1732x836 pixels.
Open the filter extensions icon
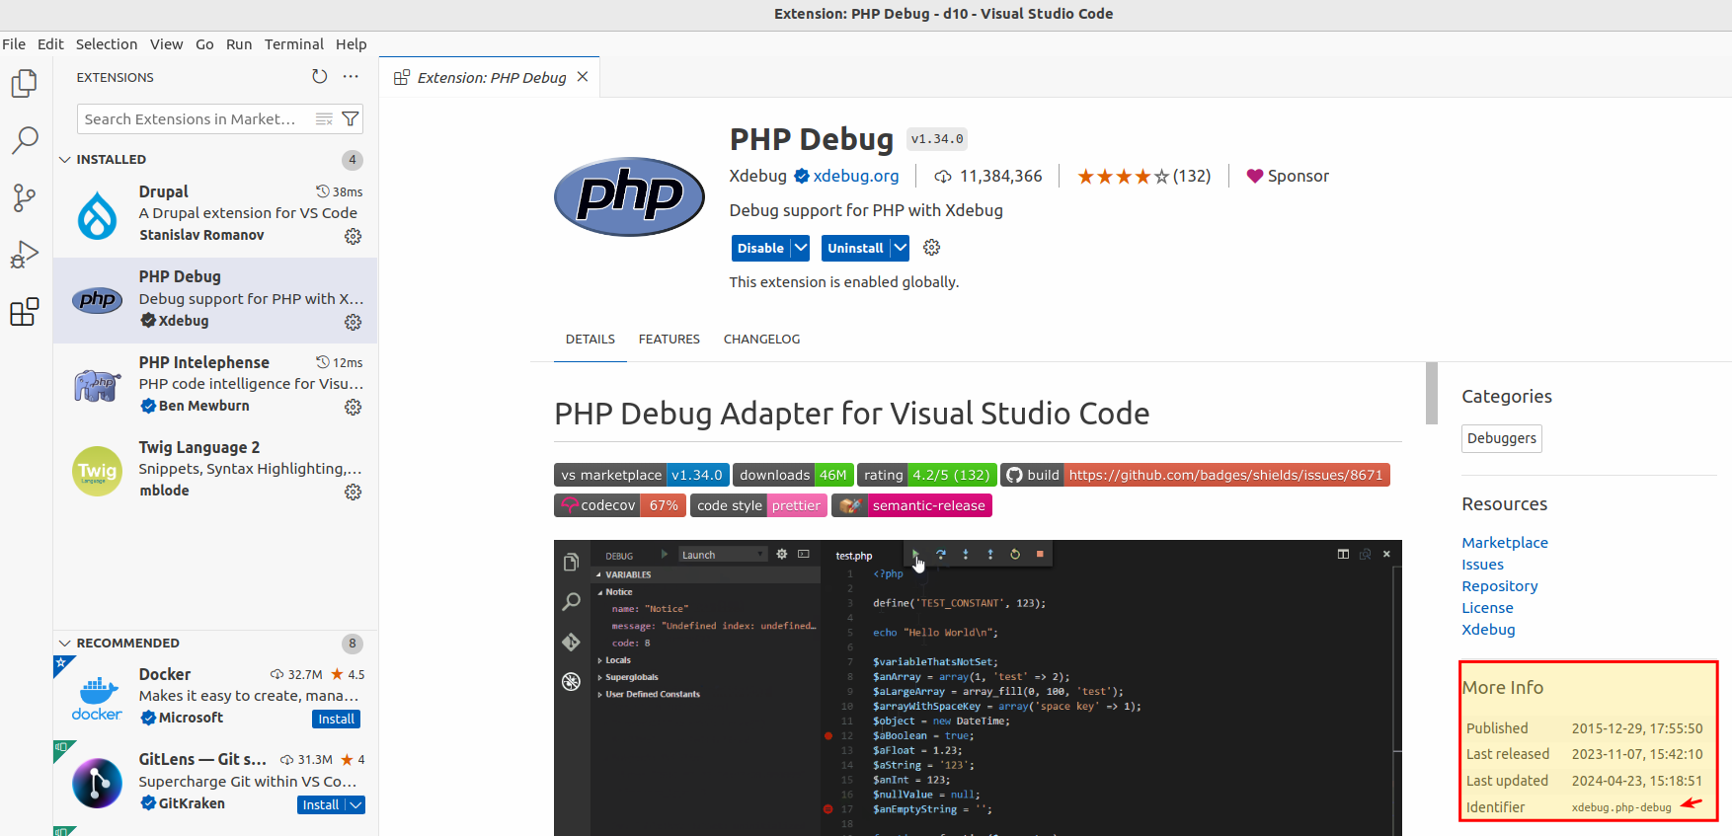(x=351, y=119)
